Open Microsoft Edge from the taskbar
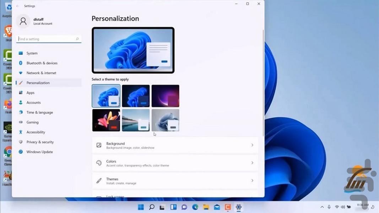Screen dimensions: 379x213 point(195,207)
